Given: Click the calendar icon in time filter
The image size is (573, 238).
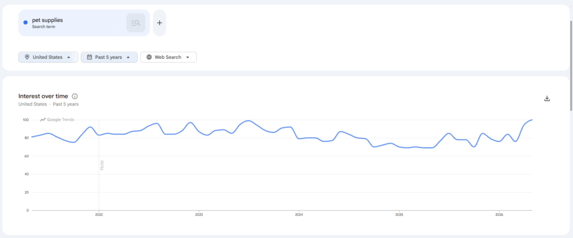Looking at the screenshot, I should [x=90, y=57].
